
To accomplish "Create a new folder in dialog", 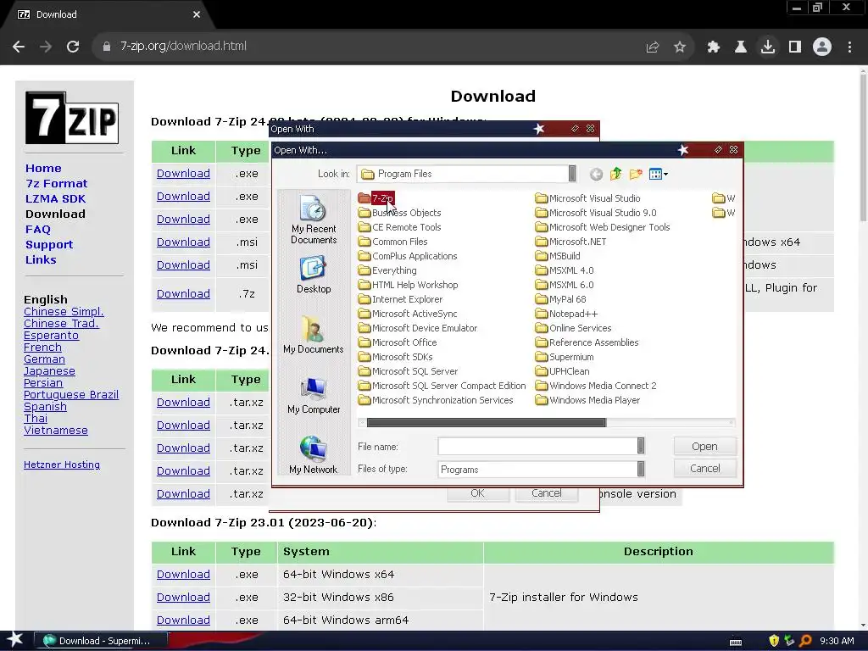I will [x=636, y=175].
